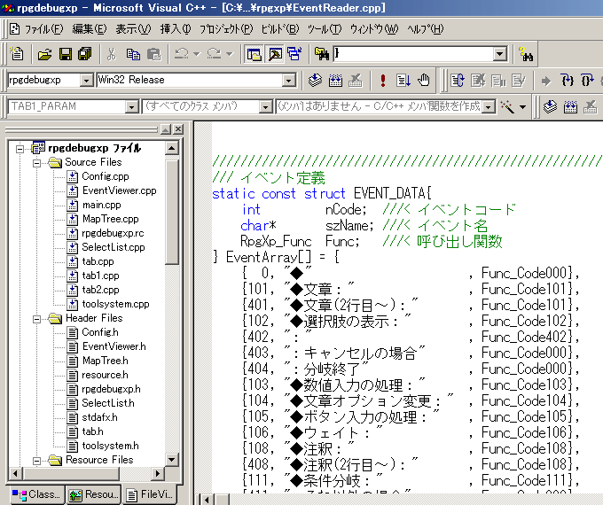The height and width of the screenshot is (505, 603).
Task: Select EventViewer.cpp in file tree
Action: (119, 190)
